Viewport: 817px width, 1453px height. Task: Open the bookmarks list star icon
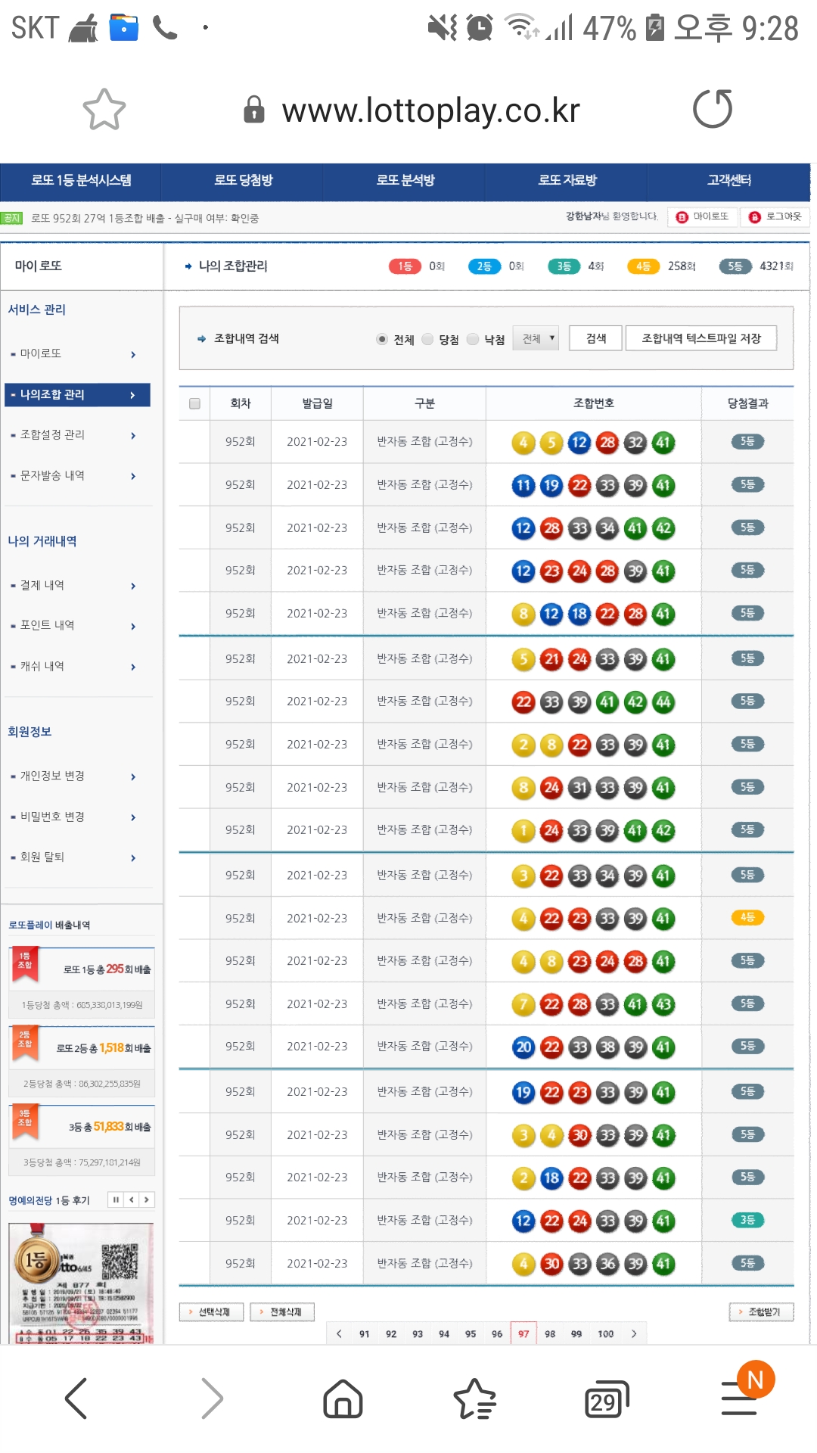coord(474,1398)
